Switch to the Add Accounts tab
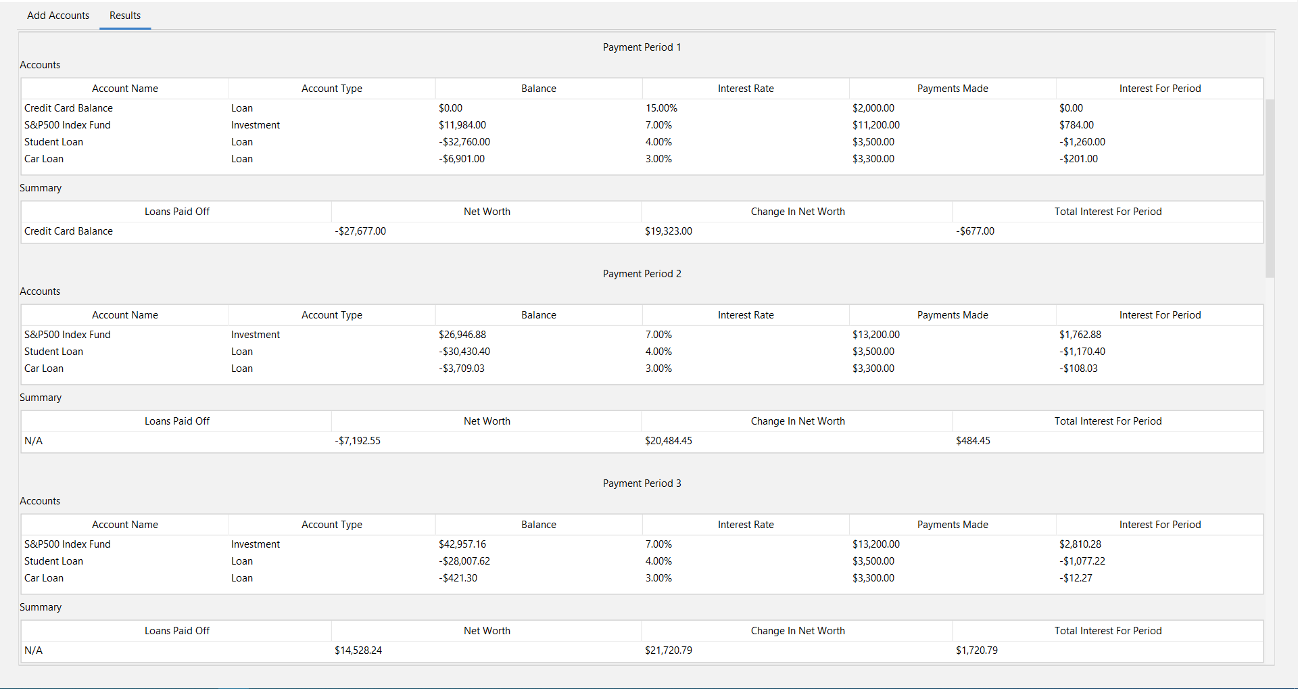Viewport: 1298px width, 689px height. tap(58, 15)
